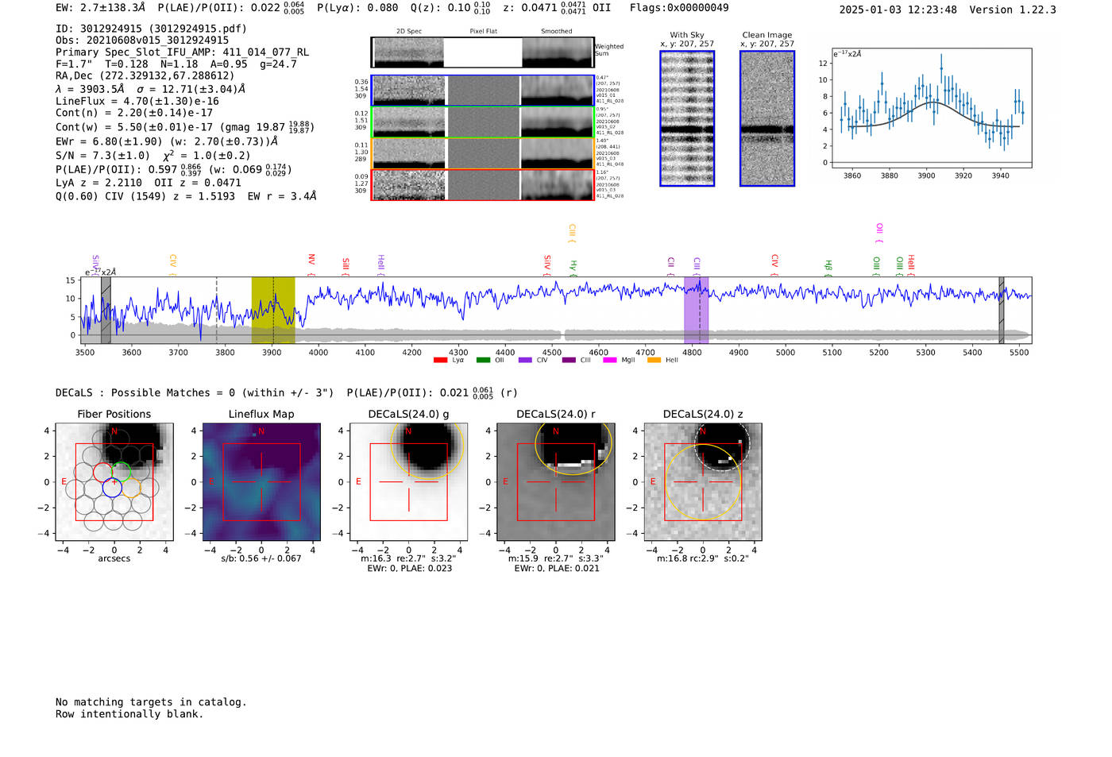
Task: Click the '2D Spec' column header
Action: 409,32
